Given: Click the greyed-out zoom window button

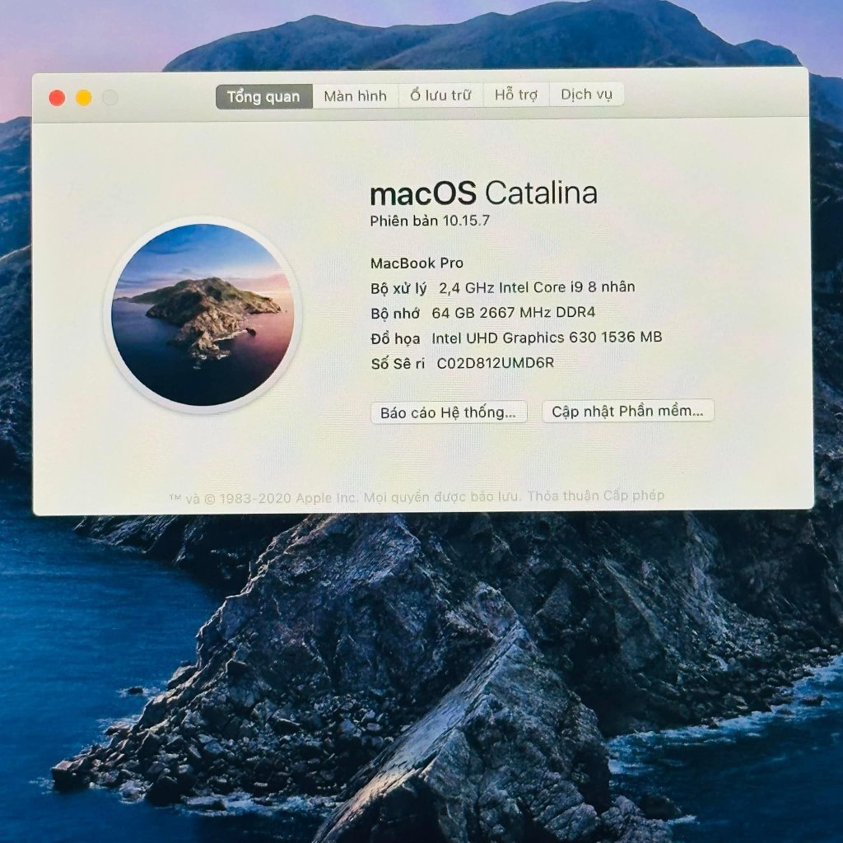Looking at the screenshot, I should click(110, 98).
